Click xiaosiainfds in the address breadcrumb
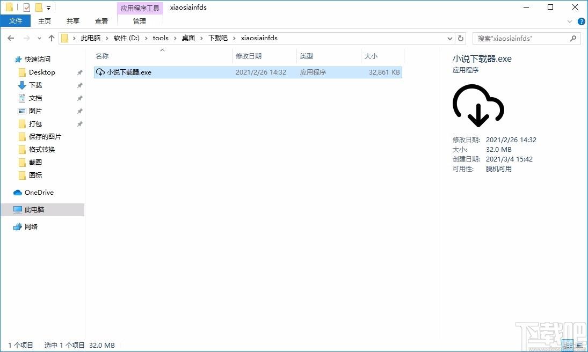Viewport: 588px width, 352px height. coord(259,38)
